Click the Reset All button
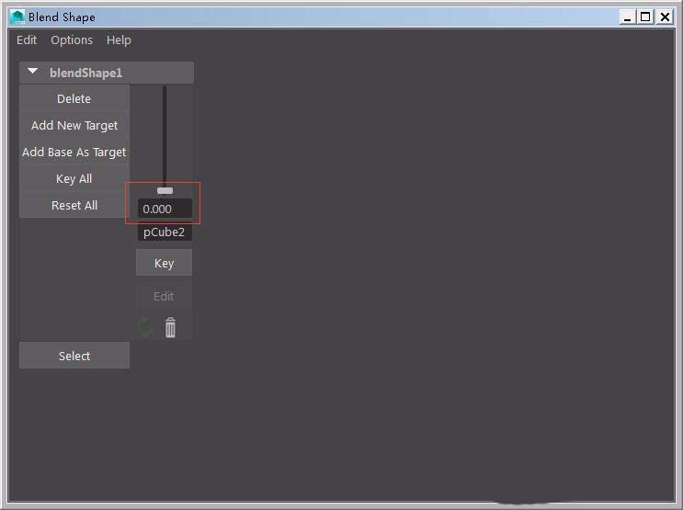The height and width of the screenshot is (510, 683). click(x=74, y=205)
